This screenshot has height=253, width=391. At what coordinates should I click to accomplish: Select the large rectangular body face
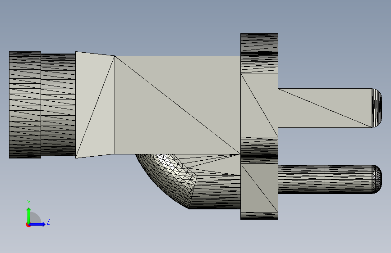(177, 105)
